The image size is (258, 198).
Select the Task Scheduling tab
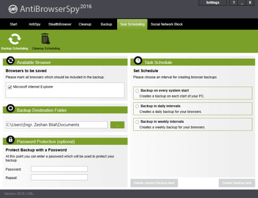click(132, 24)
